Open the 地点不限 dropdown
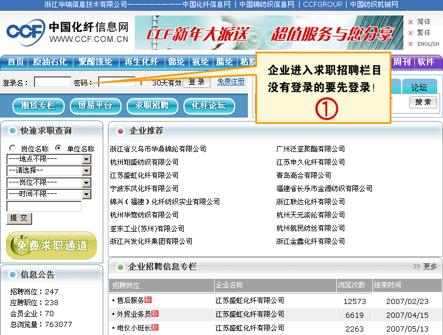 tap(48, 159)
